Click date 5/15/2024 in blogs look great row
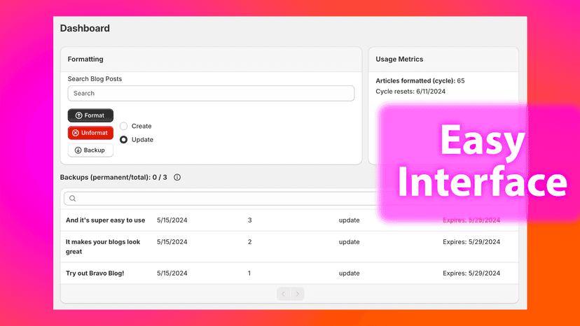The image size is (580, 326). (x=172, y=242)
